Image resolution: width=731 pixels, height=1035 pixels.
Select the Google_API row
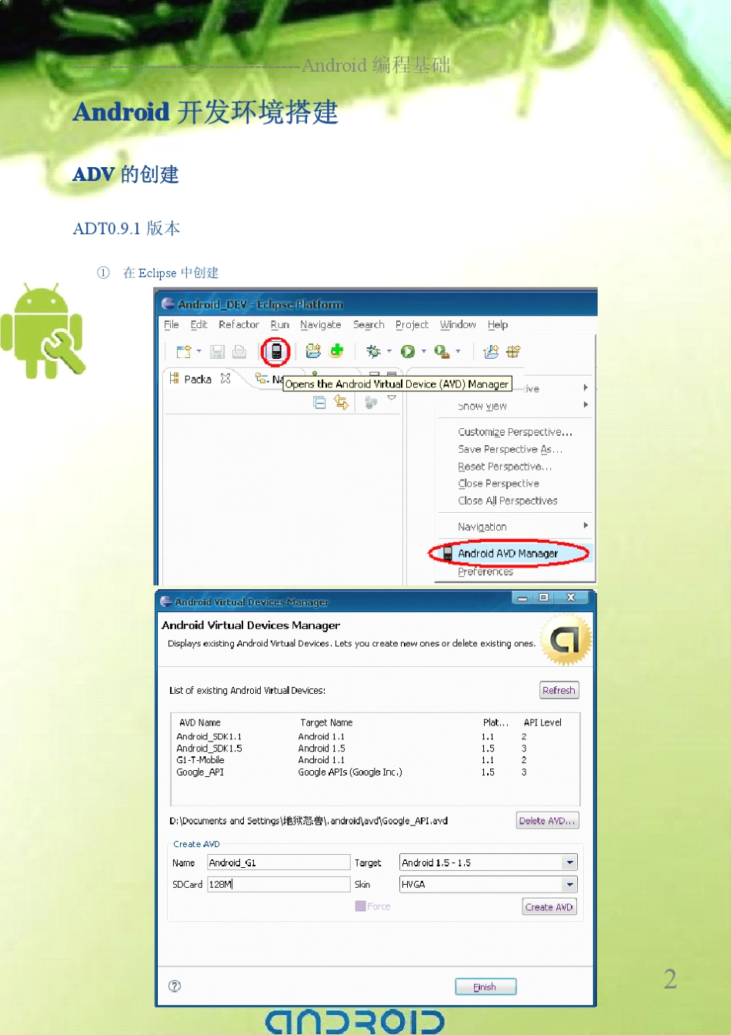click(x=375, y=772)
